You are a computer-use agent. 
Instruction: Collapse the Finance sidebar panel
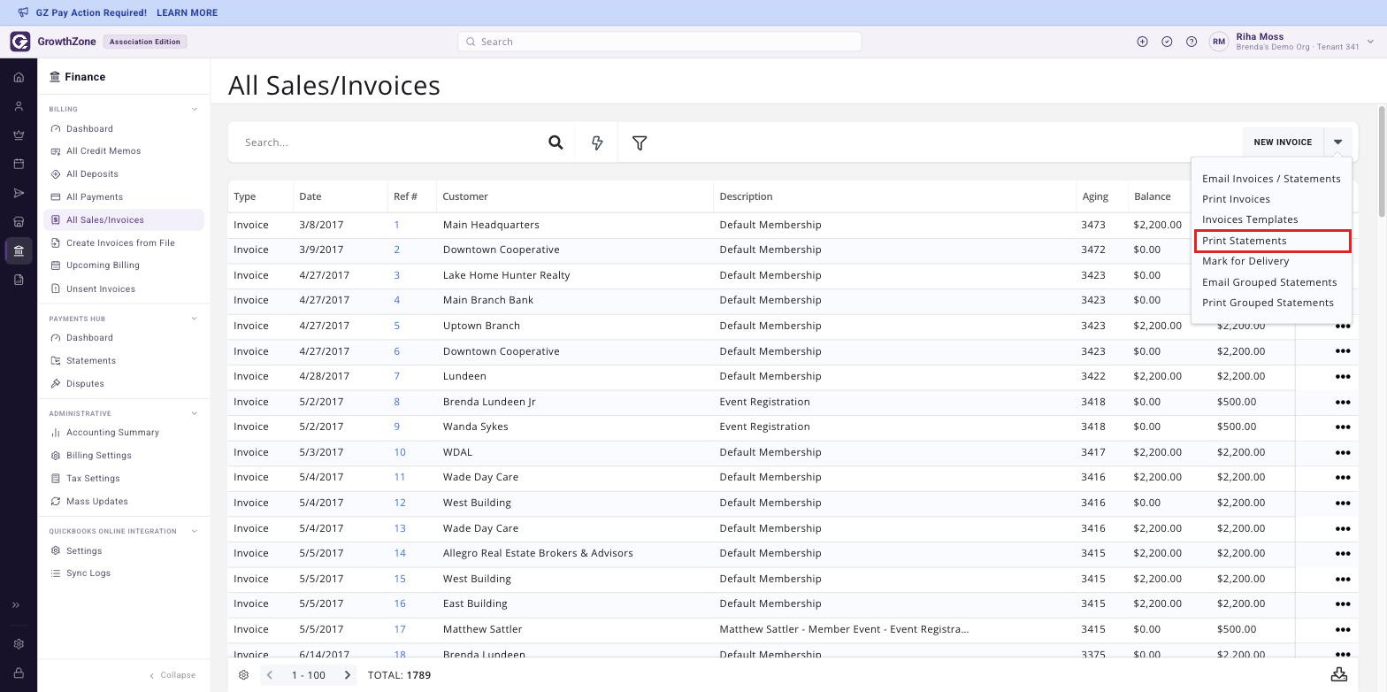[x=172, y=675]
